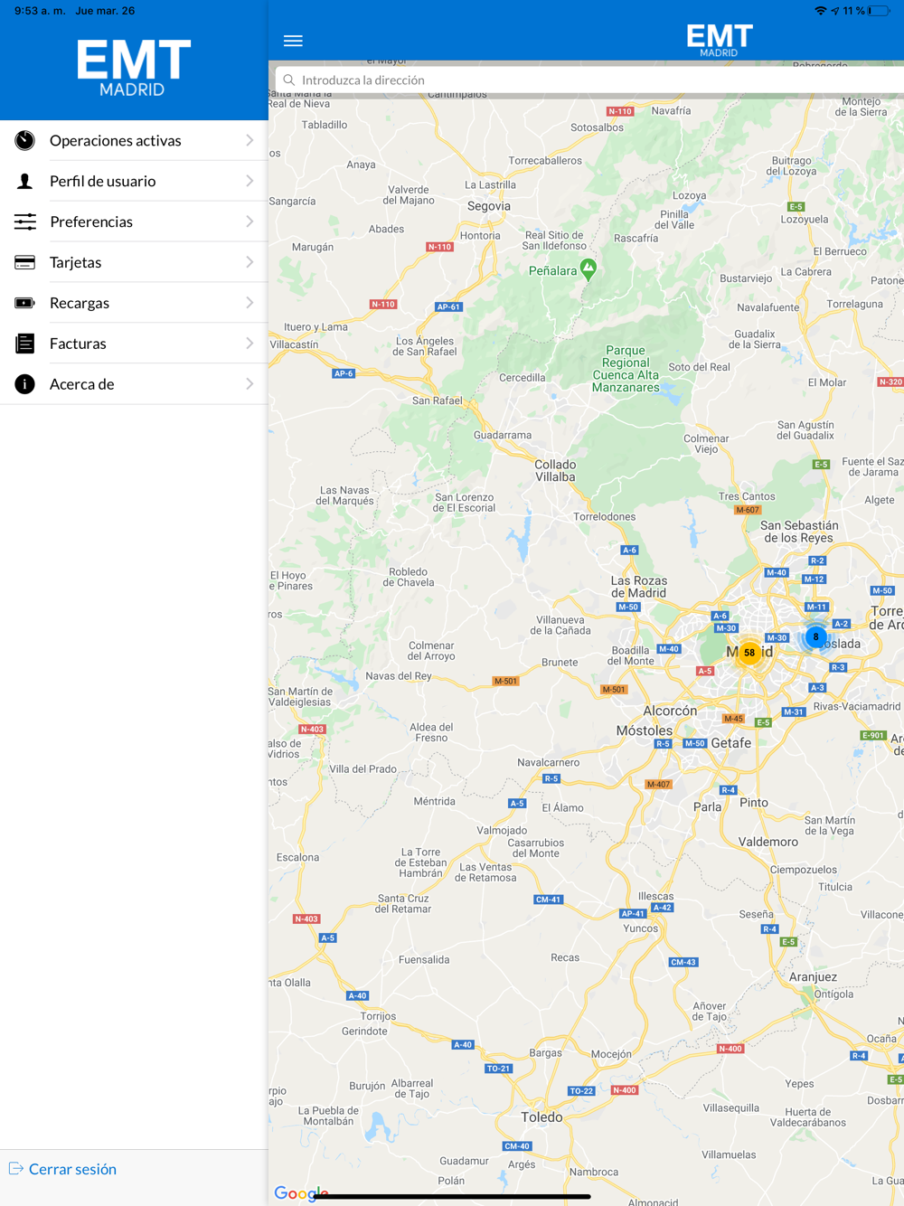Click San Sebastián de los Reyes label
Image resolution: width=904 pixels, height=1206 pixels.
pos(799,532)
